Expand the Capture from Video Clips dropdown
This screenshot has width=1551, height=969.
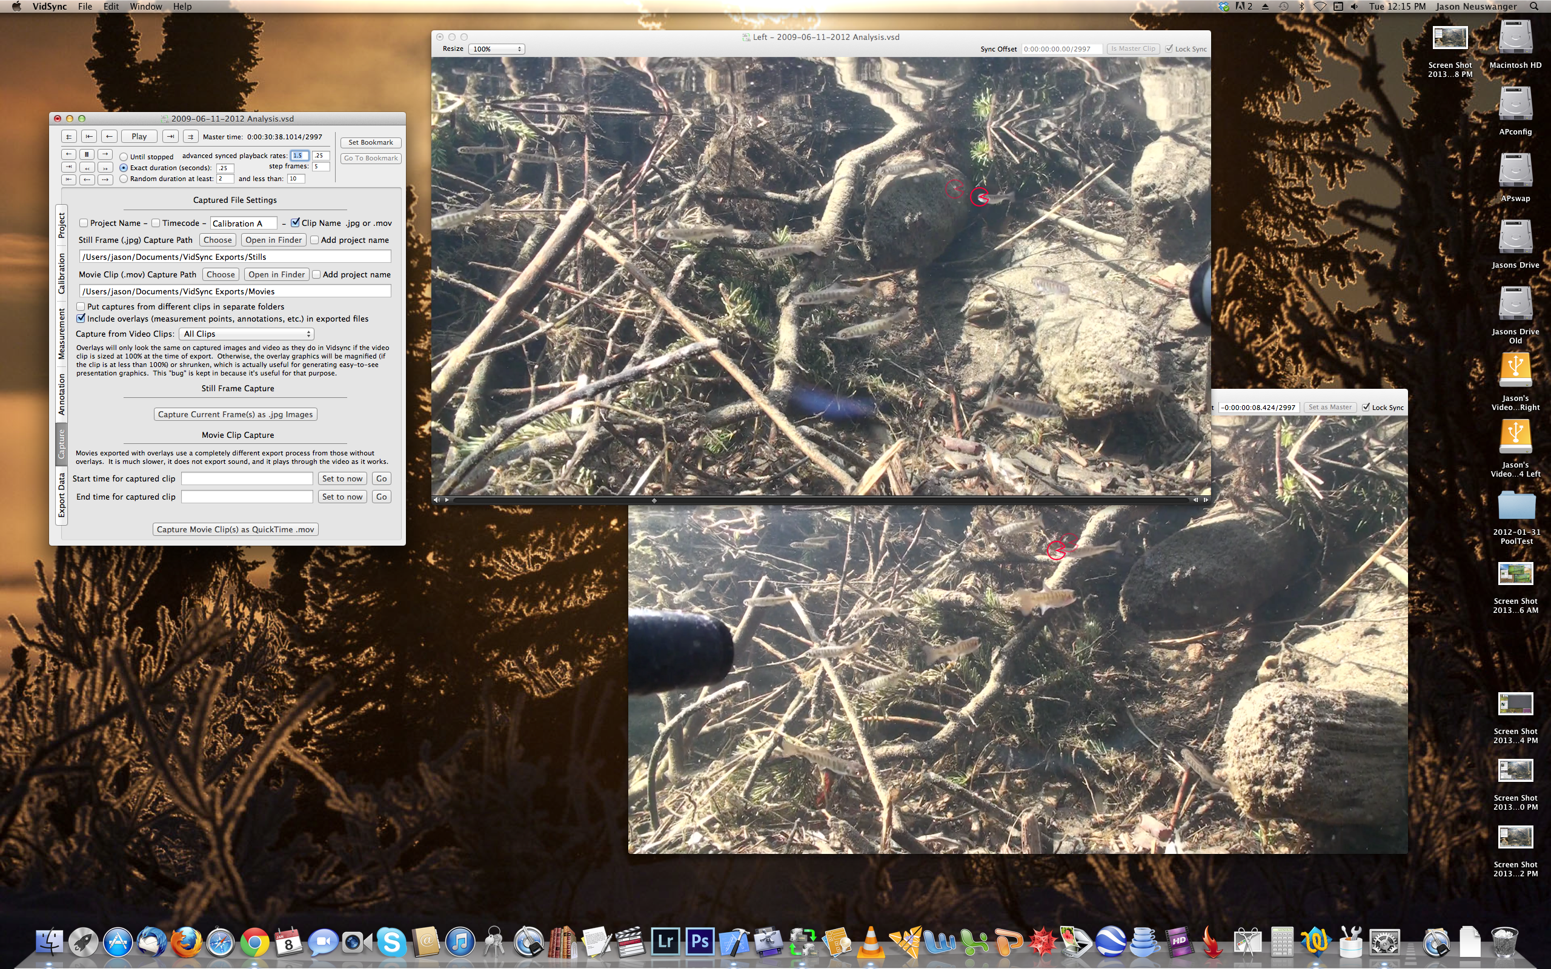point(247,334)
